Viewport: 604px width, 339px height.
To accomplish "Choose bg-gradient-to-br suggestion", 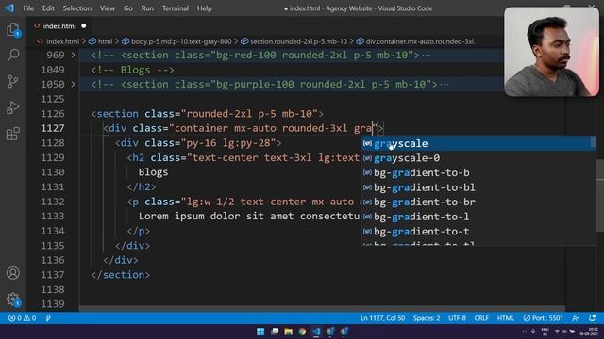I will [x=478, y=202].
